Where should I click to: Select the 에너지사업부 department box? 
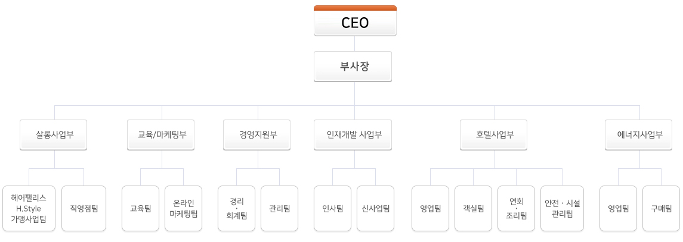(x=640, y=135)
